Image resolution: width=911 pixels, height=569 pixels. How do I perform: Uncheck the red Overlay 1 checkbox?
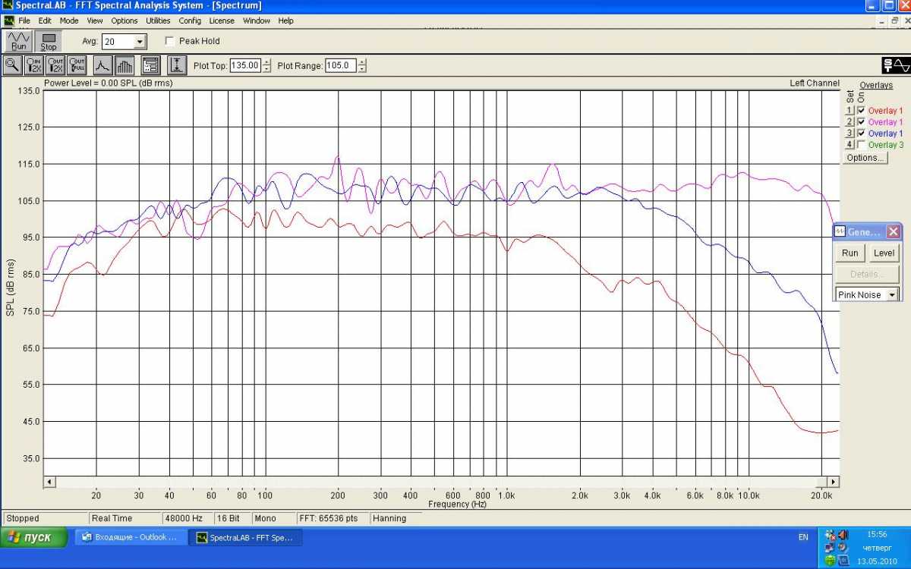pyautogui.click(x=861, y=111)
